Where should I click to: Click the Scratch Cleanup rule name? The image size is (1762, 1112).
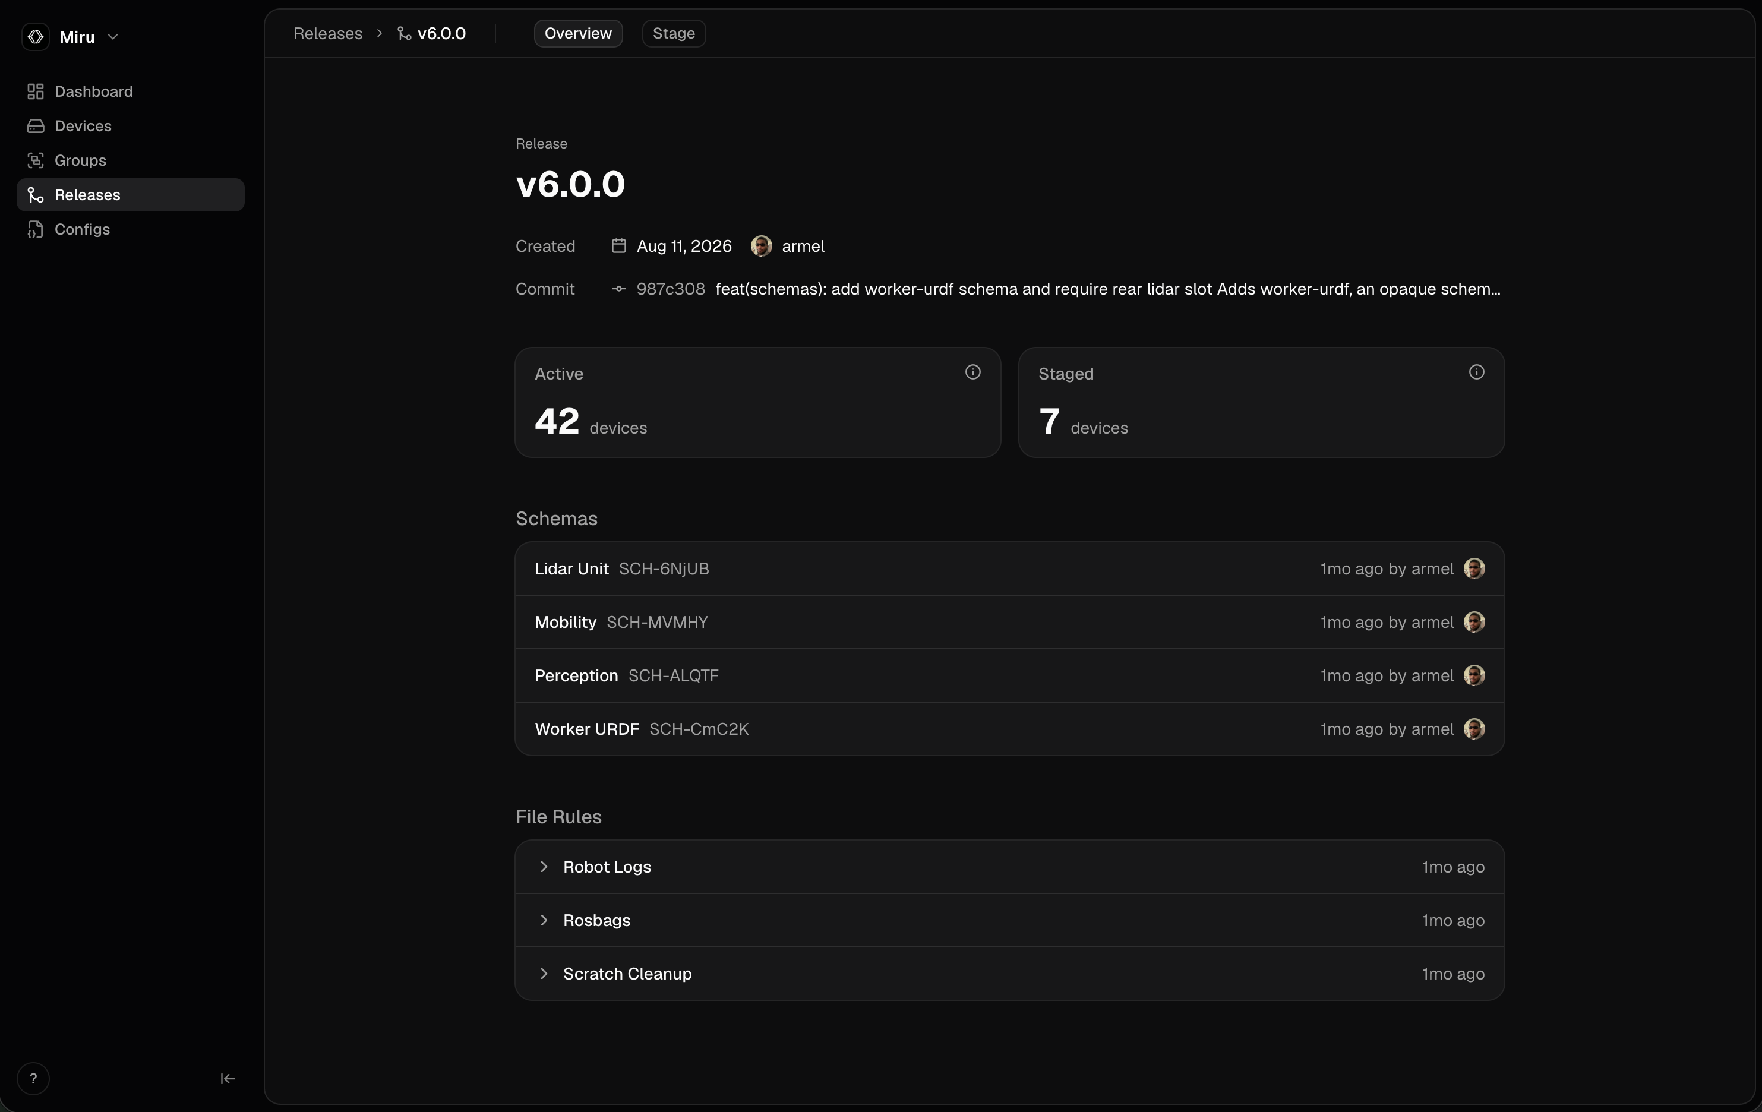point(627,974)
